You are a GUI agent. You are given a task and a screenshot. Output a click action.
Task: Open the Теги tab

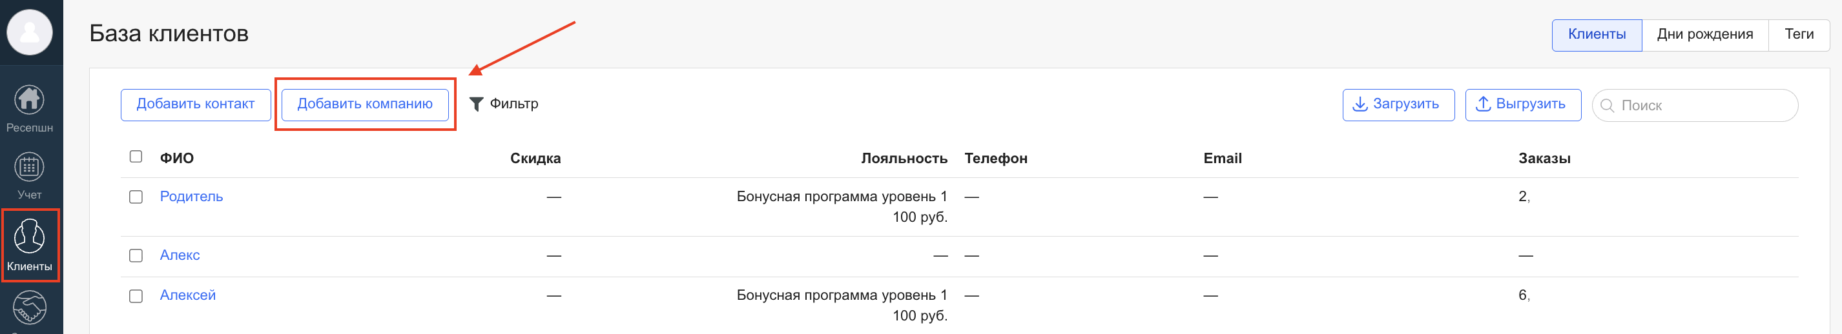pyautogui.click(x=1798, y=34)
